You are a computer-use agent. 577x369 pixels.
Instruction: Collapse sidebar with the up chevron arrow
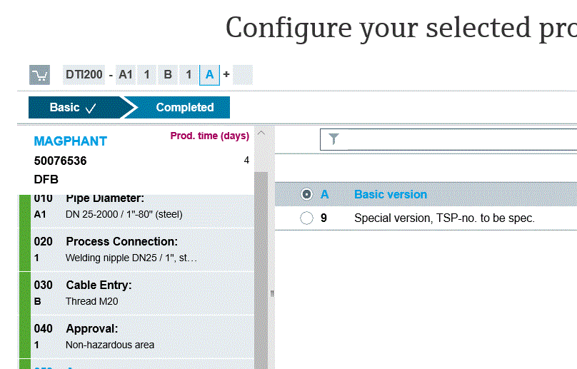261,133
